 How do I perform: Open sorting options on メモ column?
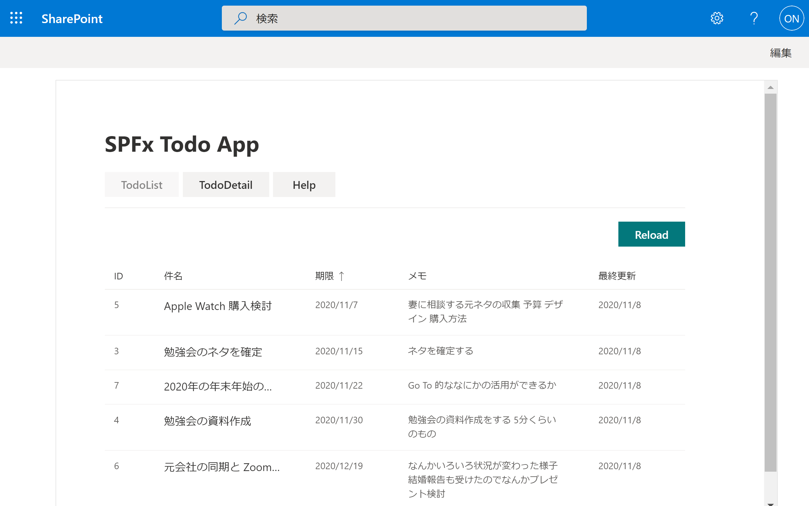tap(417, 276)
